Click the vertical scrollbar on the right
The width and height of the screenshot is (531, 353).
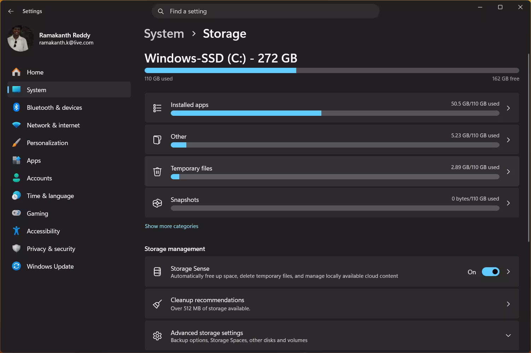[529, 148]
